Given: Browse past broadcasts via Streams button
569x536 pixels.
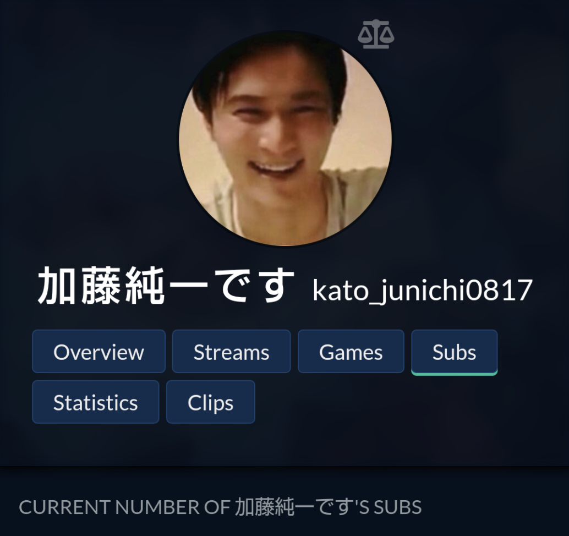Looking at the screenshot, I should click(x=232, y=351).
